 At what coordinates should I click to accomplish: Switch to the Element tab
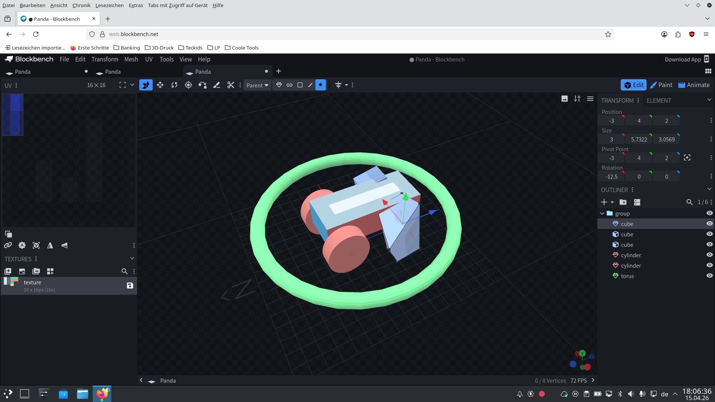tap(659, 100)
